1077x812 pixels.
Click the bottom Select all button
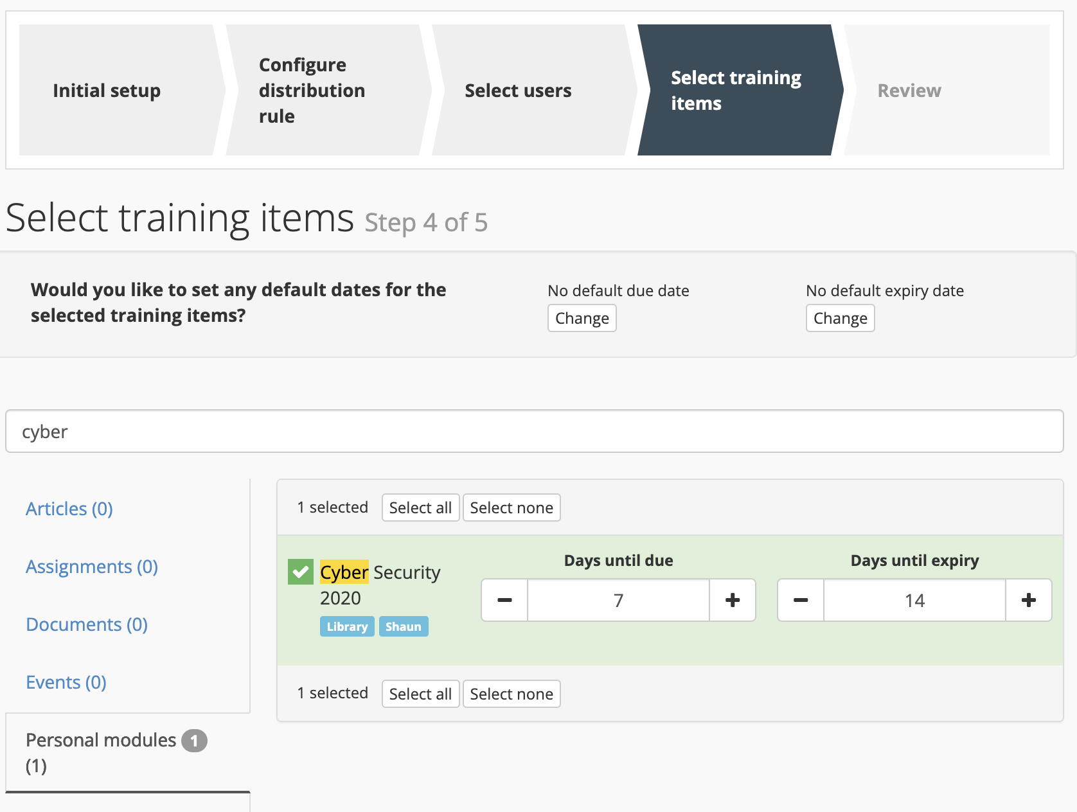[x=420, y=694]
